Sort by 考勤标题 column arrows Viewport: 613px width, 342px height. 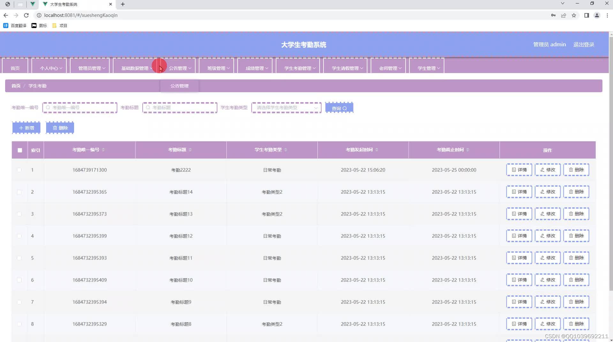pyautogui.click(x=190, y=150)
